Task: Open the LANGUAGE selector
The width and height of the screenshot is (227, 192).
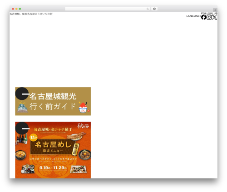Action: point(193,16)
